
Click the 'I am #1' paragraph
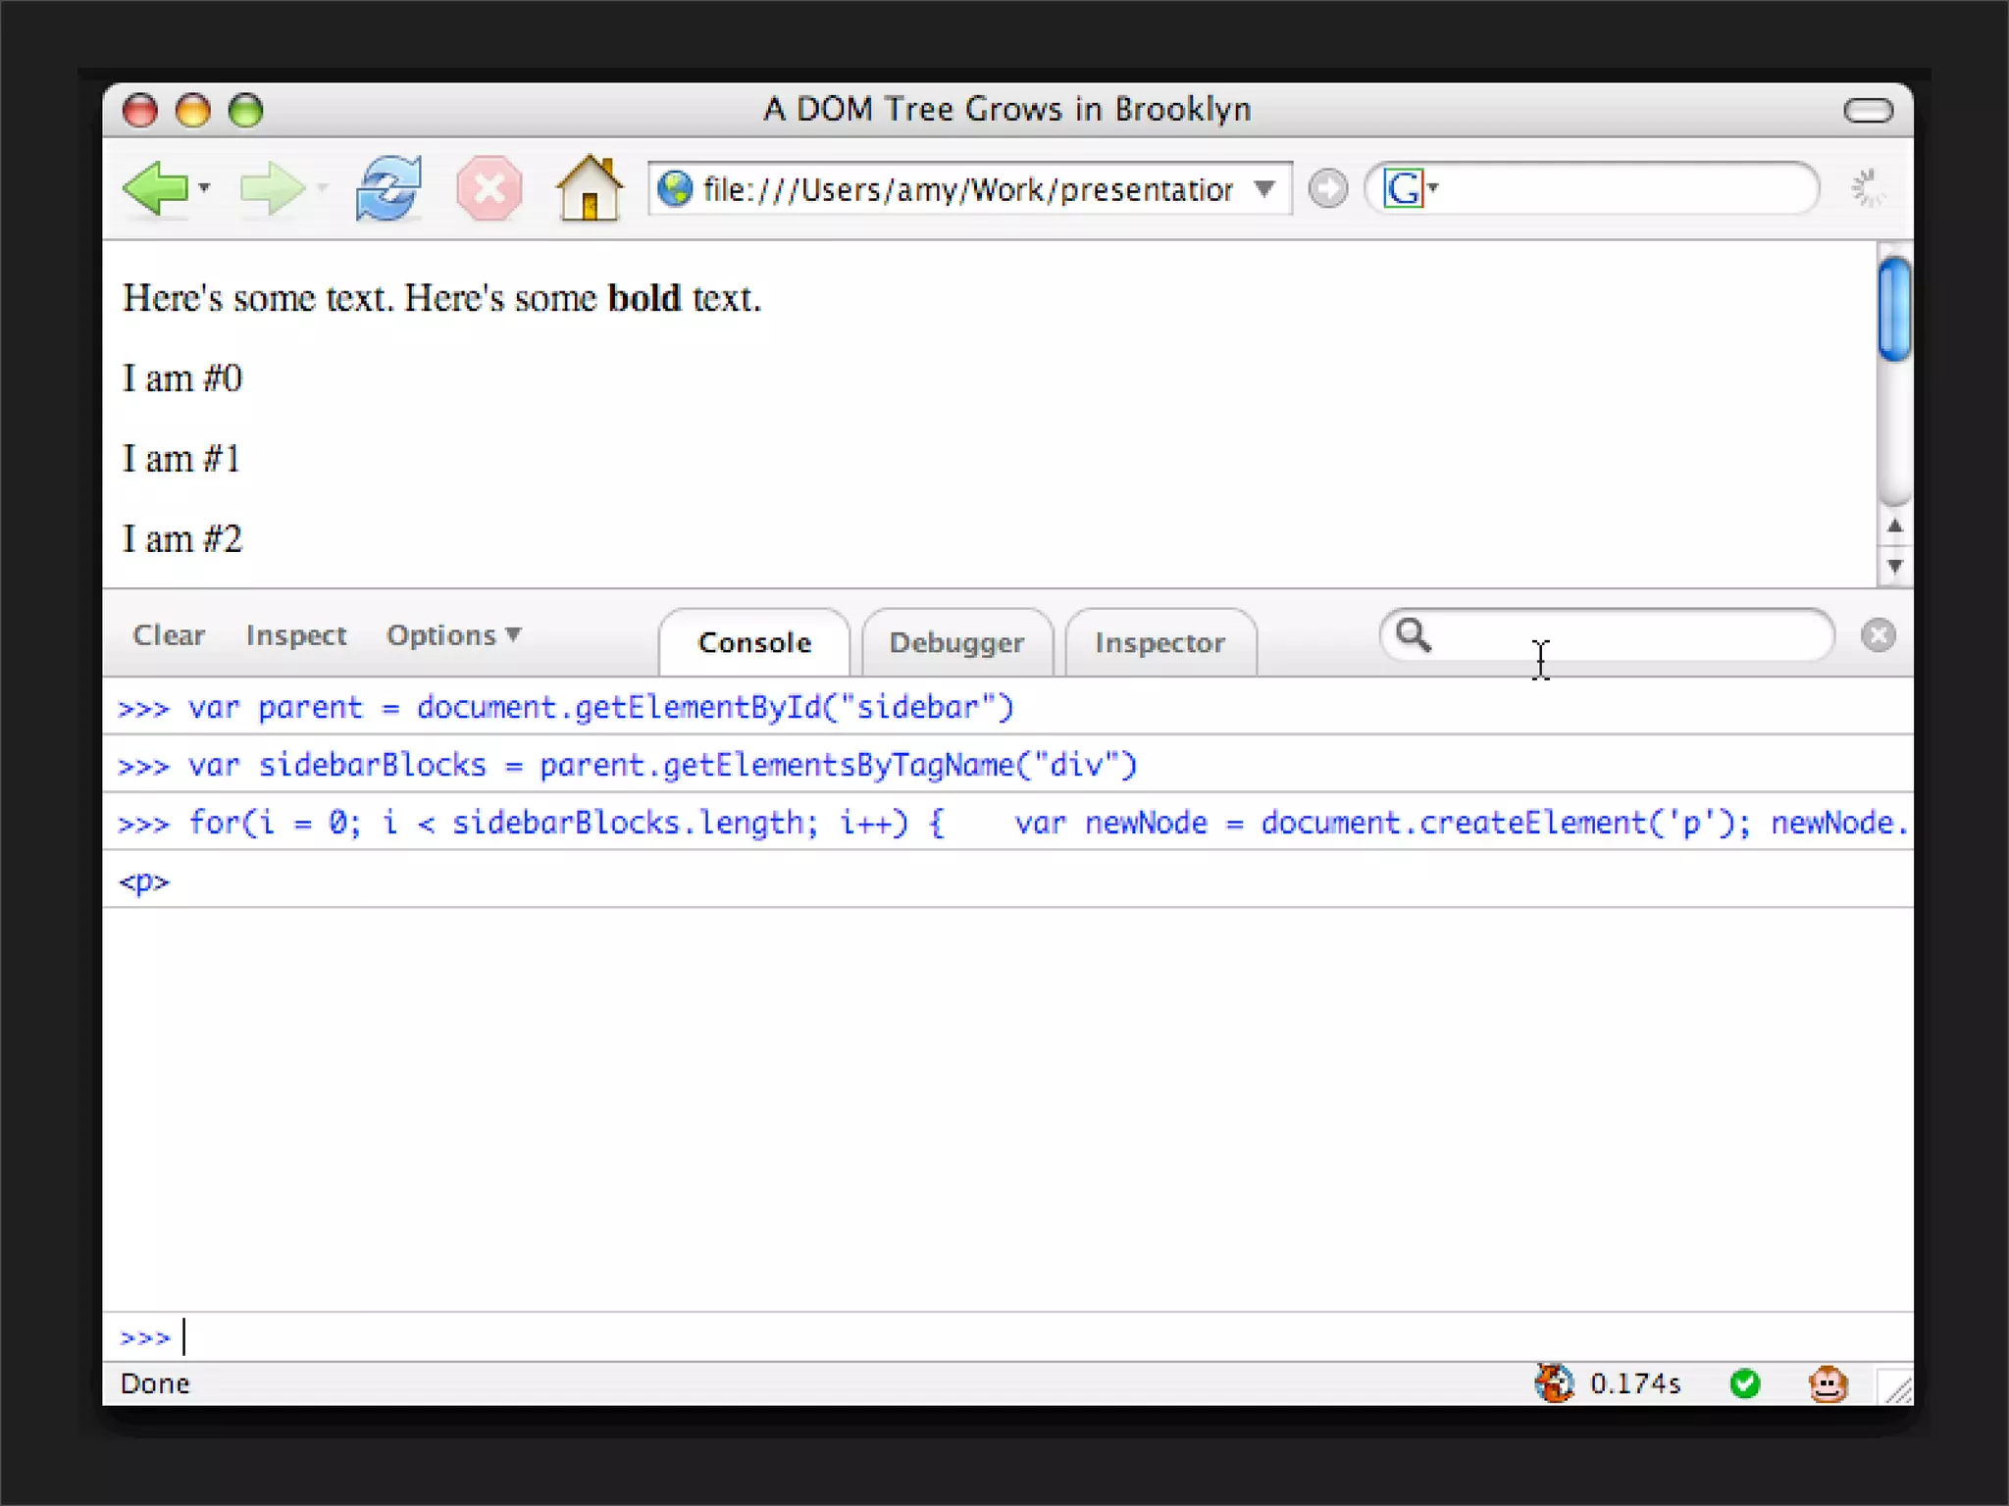tap(181, 459)
